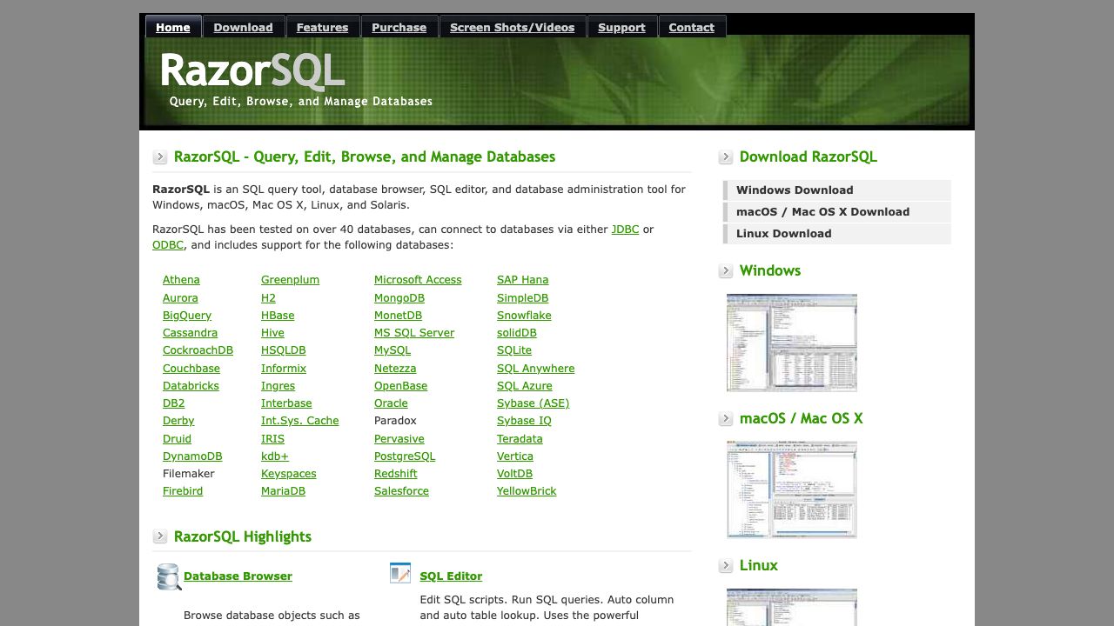The height and width of the screenshot is (626, 1114).
Task: Click the Aurora database link
Action: point(180,298)
